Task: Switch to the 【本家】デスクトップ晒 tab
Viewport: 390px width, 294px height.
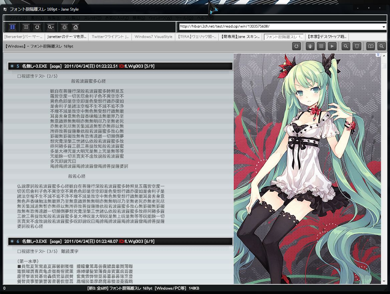Action: tap(327, 37)
